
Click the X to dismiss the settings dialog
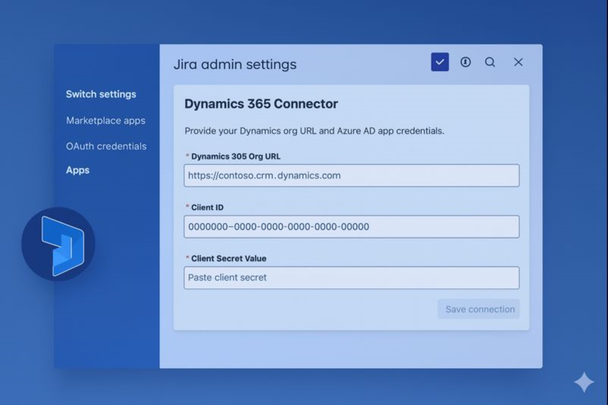tap(518, 62)
